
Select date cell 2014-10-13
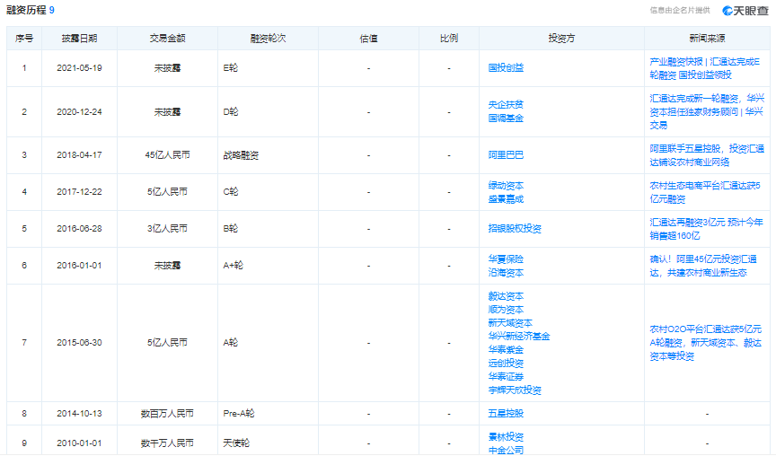tap(79, 414)
